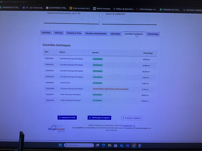Open the Editeur de documen... bookmark
This screenshot has height=151, width=202.
click(123, 9)
